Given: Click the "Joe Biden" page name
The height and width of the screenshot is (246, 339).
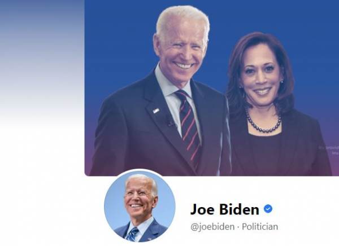Looking at the screenshot, I should 225,209.
